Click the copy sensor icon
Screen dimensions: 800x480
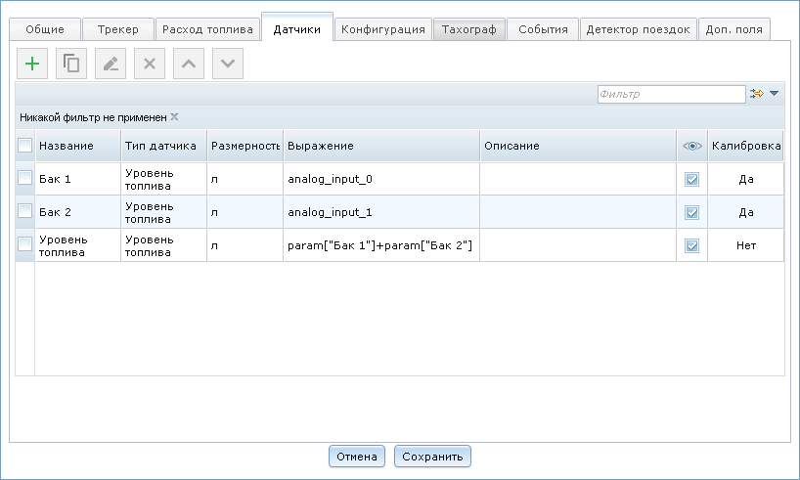[x=71, y=64]
